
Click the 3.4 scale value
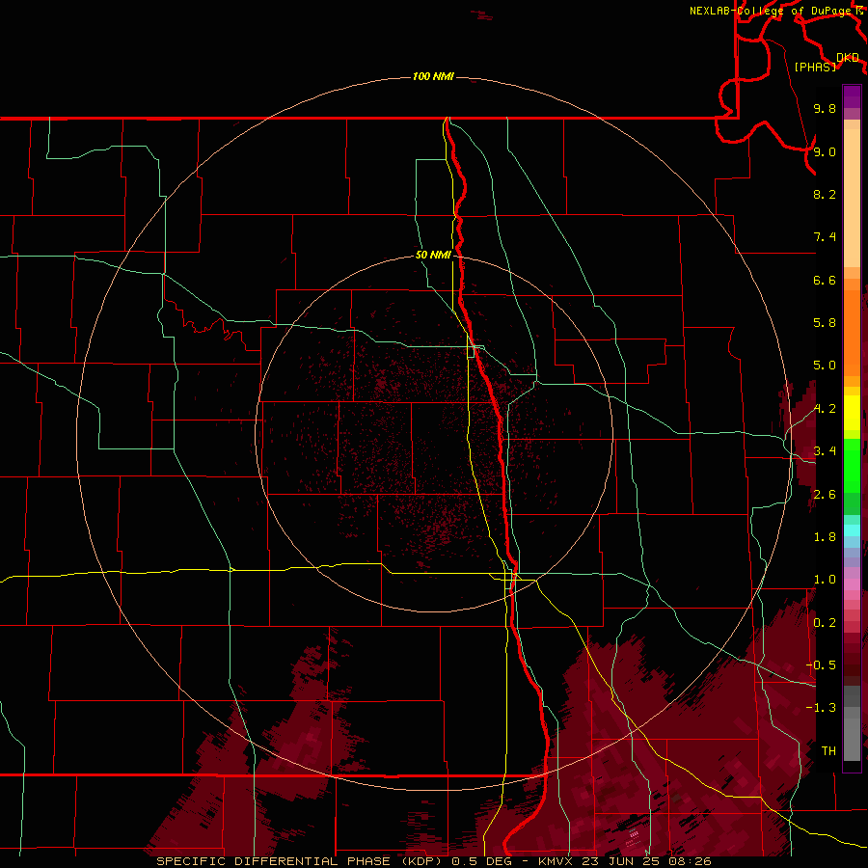click(x=825, y=451)
